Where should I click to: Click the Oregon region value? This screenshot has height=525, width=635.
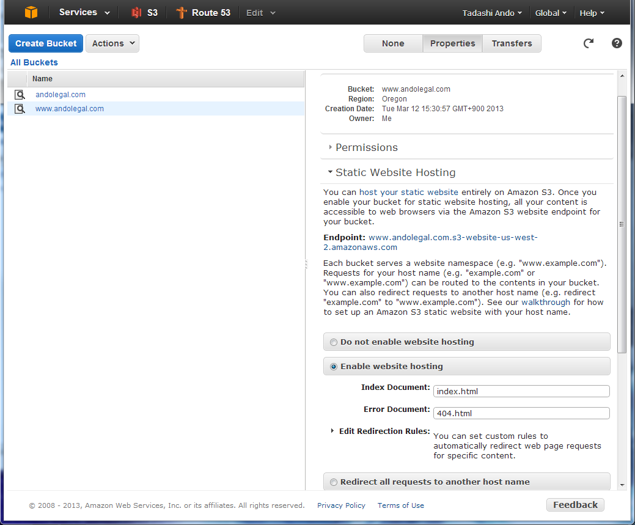pos(394,99)
